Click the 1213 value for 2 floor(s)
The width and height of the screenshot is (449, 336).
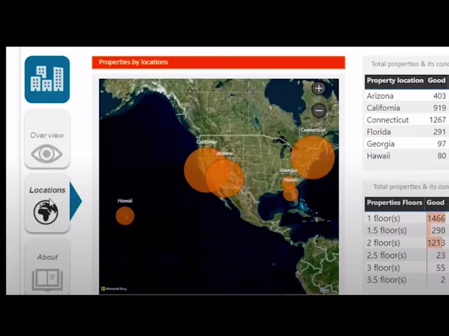(437, 243)
